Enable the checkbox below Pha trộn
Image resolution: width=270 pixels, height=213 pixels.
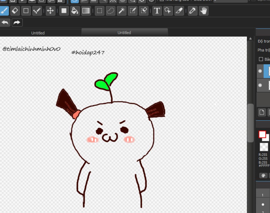coord(261,59)
